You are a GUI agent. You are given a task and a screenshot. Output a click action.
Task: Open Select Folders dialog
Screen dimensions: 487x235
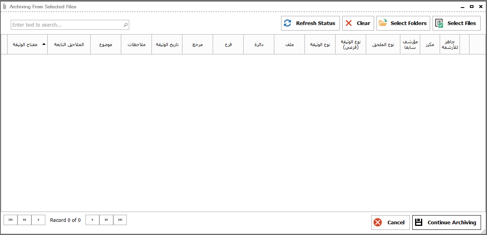tap(403, 23)
